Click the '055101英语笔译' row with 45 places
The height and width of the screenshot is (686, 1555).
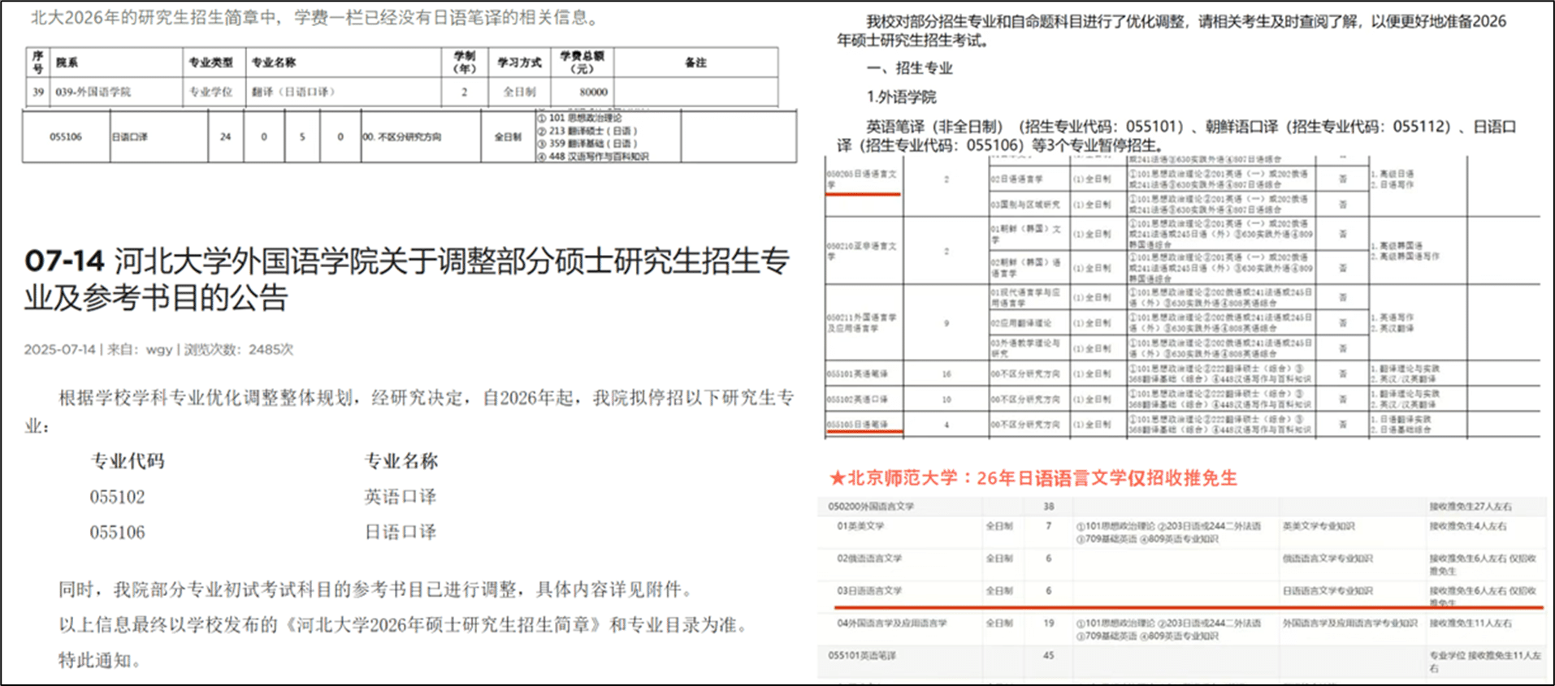(862, 656)
